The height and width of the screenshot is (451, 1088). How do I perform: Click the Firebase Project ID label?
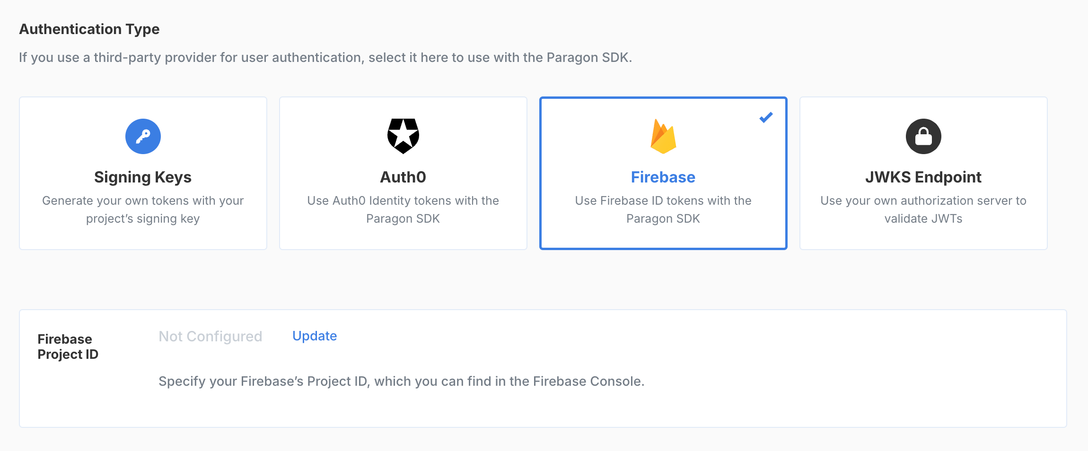pyautogui.click(x=68, y=347)
